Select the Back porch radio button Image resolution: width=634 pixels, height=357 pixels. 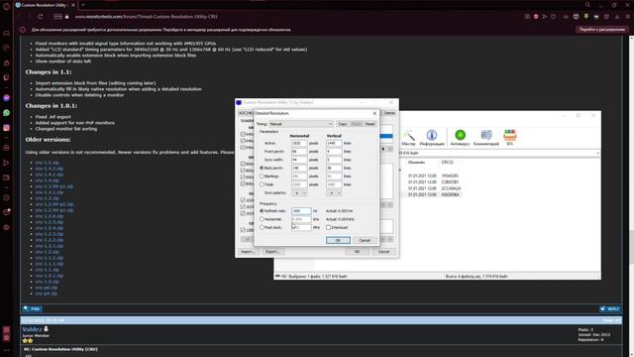[x=262, y=168]
